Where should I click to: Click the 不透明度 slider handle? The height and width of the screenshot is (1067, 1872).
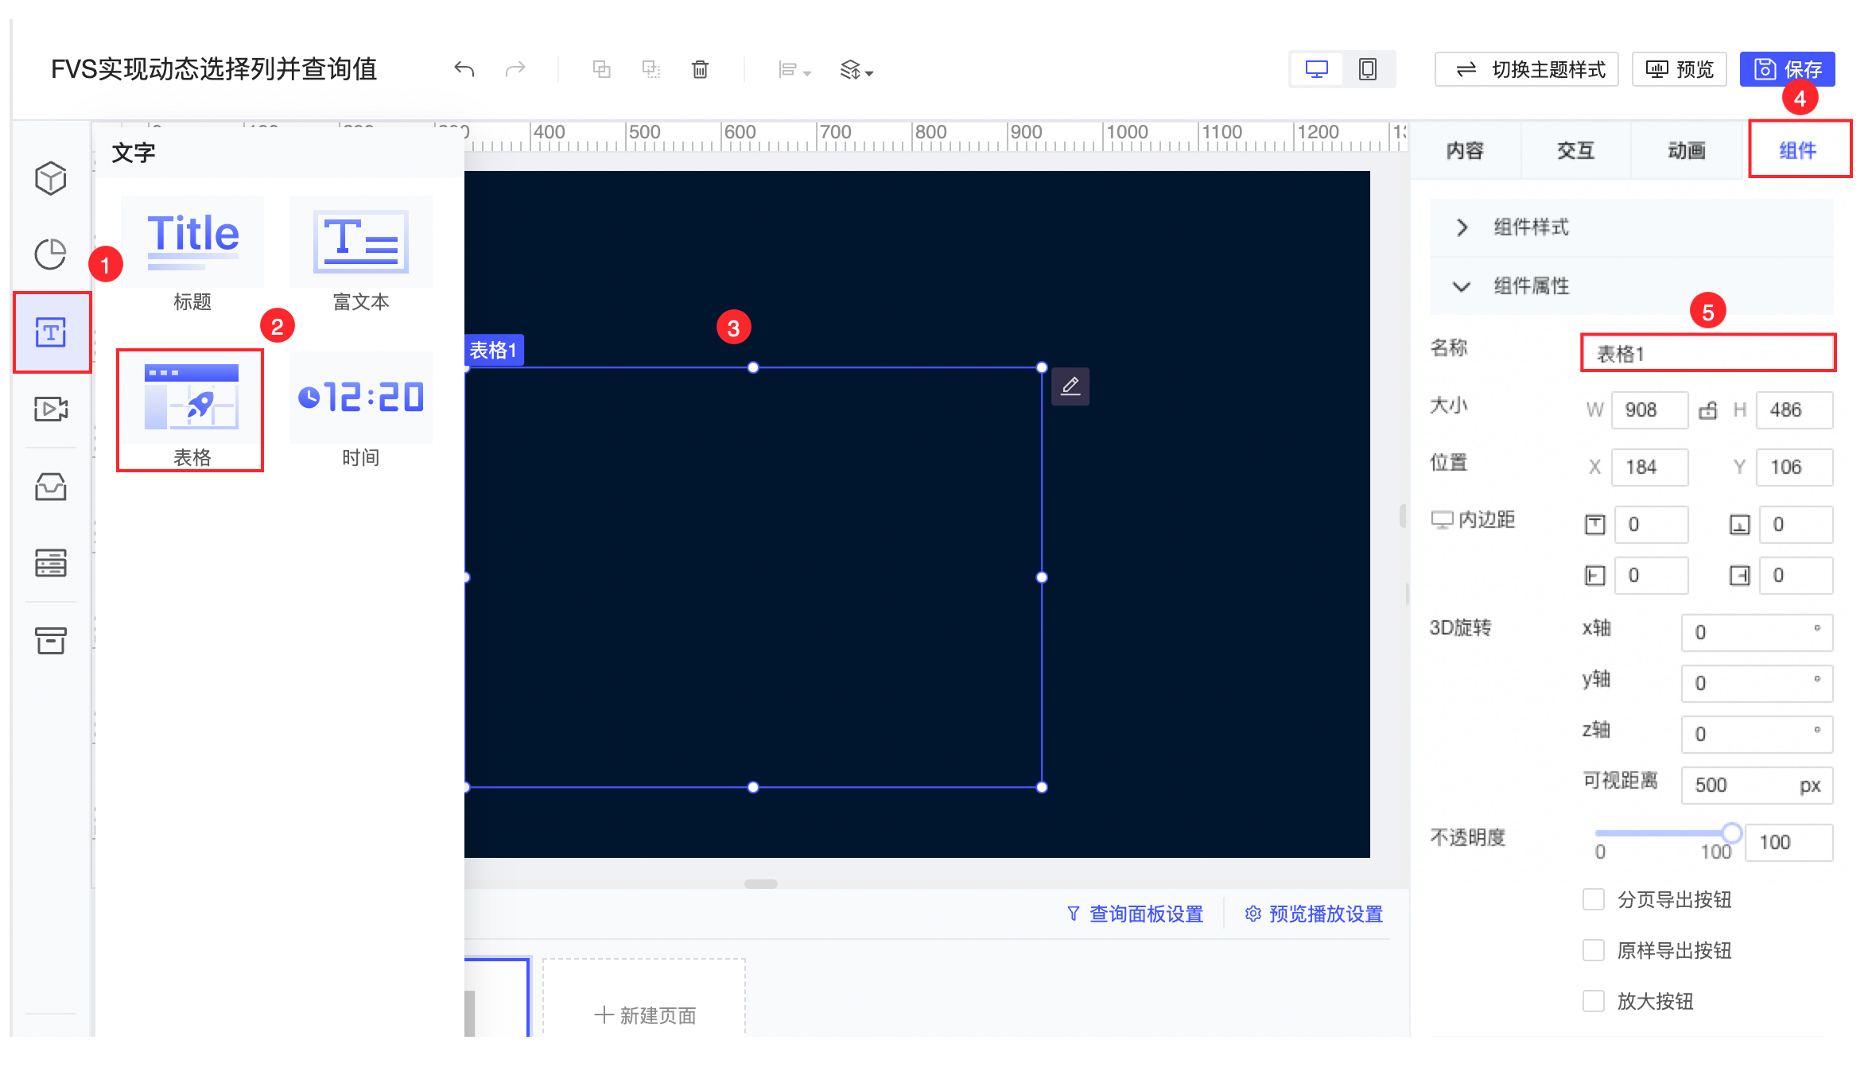point(1731,833)
